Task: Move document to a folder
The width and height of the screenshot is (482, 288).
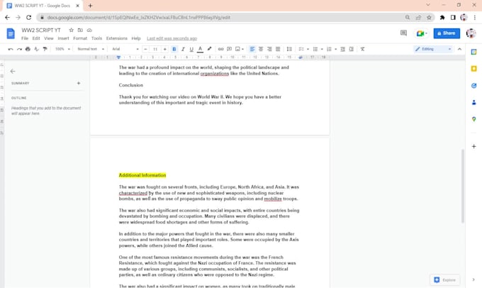Action: pyautogui.click(x=80, y=31)
